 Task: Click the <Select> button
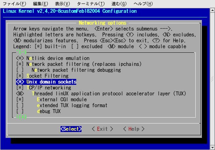(x=71, y=129)
